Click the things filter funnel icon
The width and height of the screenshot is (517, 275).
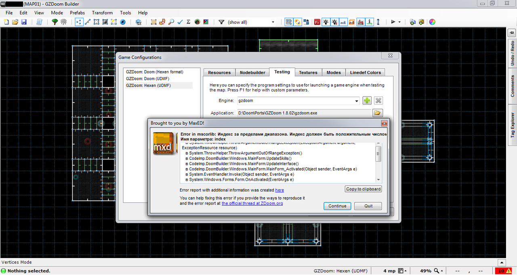[221, 22]
